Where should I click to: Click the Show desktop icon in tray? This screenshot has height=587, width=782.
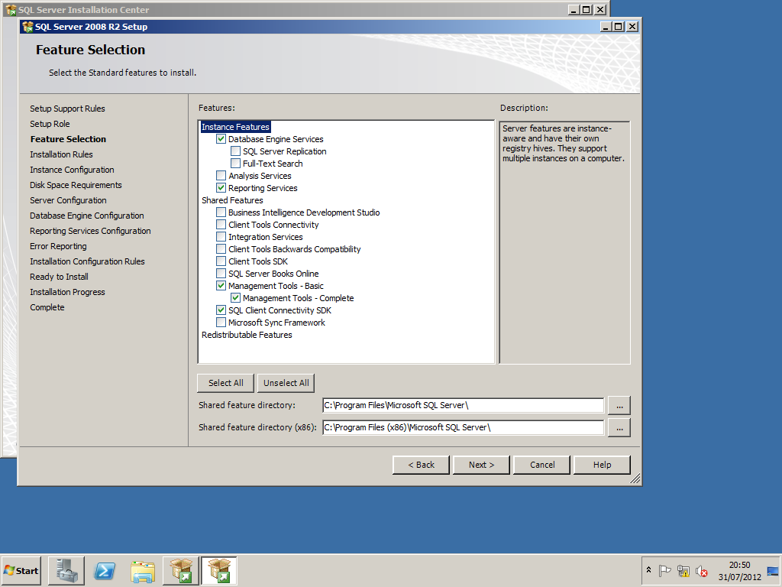773,570
